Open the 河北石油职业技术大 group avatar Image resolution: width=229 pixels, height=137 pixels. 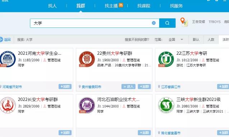(x=87, y=105)
